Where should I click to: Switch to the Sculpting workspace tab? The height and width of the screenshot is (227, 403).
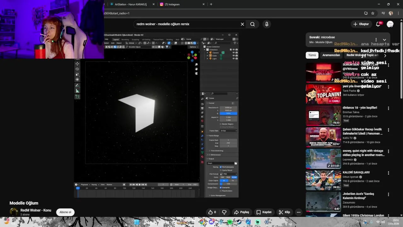pyautogui.click(x=135, y=39)
